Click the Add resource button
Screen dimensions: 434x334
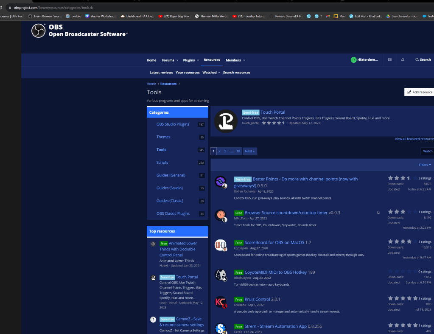click(419, 92)
